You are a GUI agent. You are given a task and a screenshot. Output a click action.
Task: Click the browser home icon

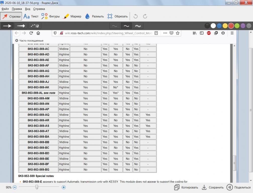(x=38, y=33)
